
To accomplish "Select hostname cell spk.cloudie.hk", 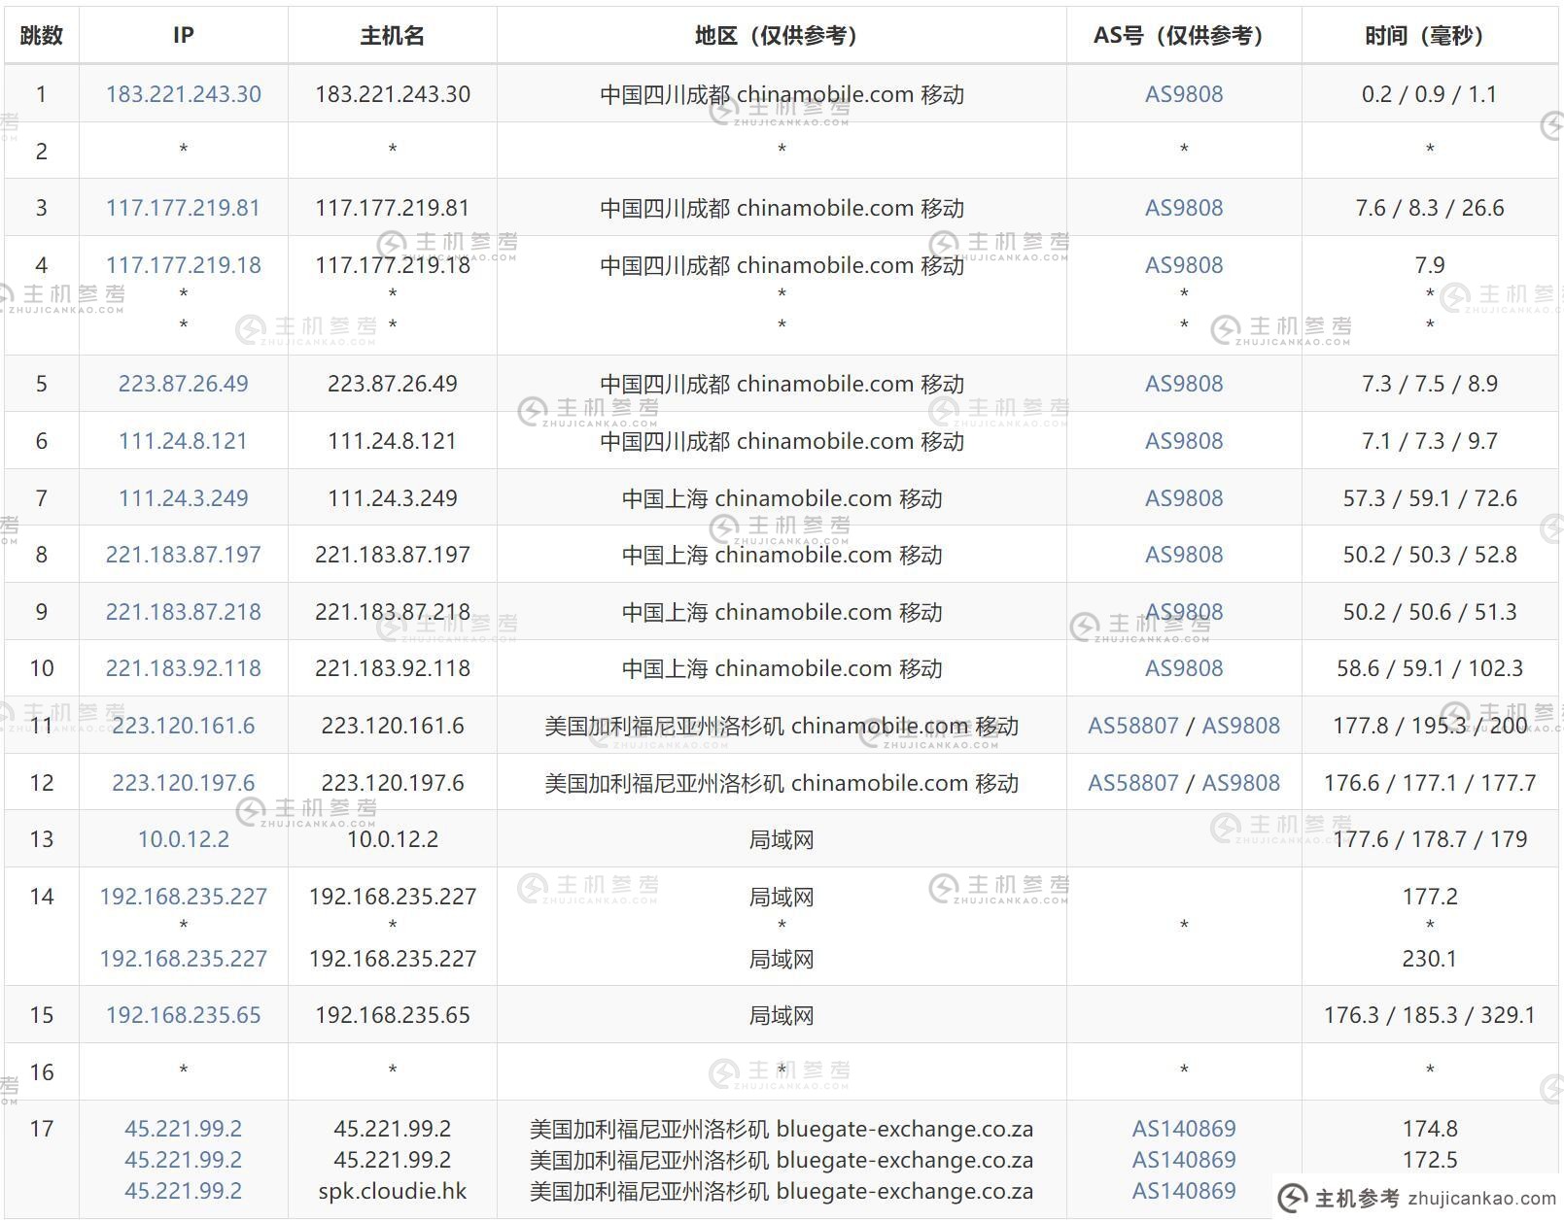I will (x=393, y=1191).
